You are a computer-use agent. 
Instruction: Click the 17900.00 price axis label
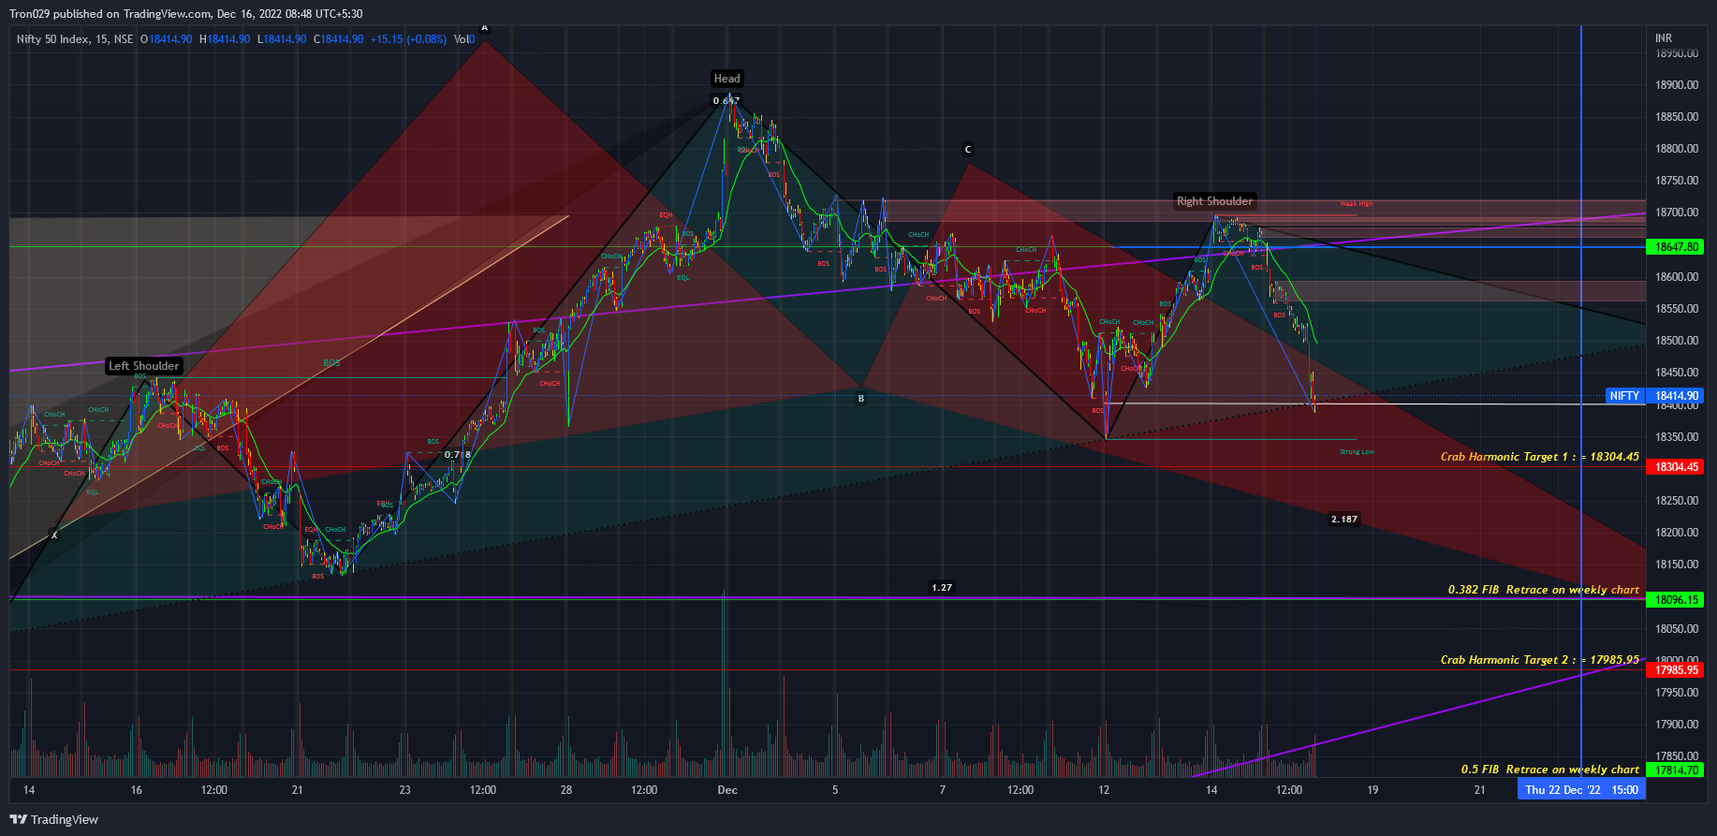pyautogui.click(x=1677, y=725)
